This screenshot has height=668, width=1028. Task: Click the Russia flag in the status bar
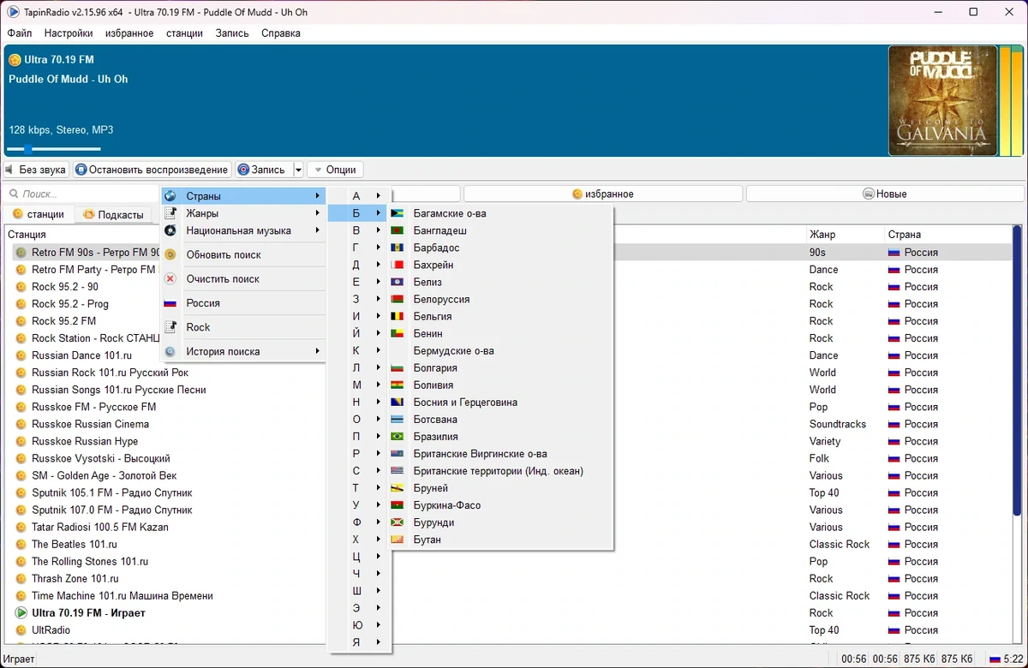(995, 659)
